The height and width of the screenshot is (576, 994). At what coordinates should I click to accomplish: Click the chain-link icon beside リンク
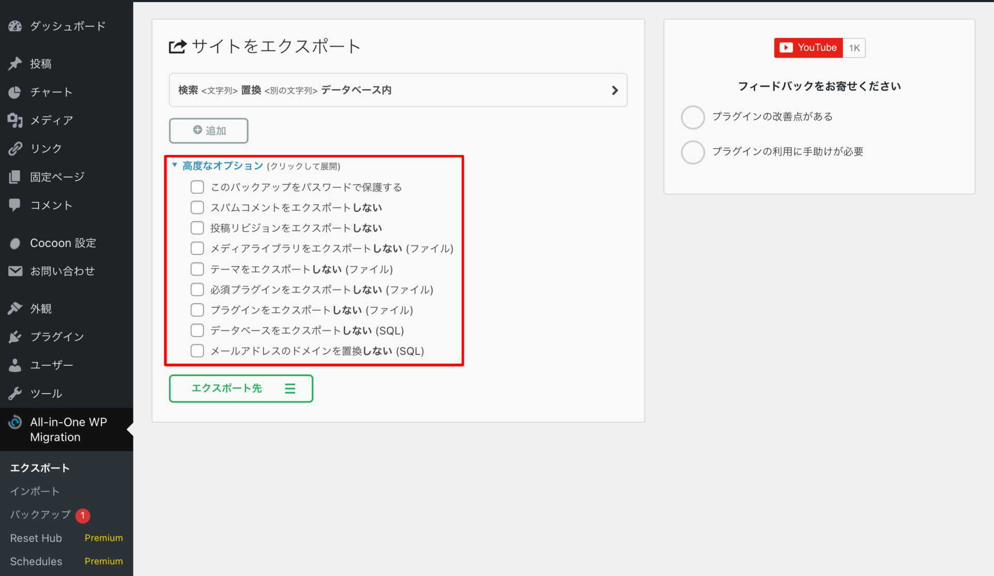[x=15, y=149]
